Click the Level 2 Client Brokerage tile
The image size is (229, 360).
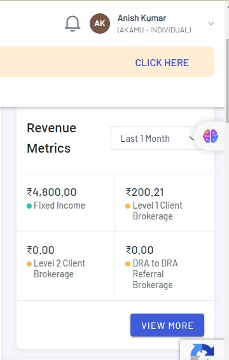(x=66, y=266)
